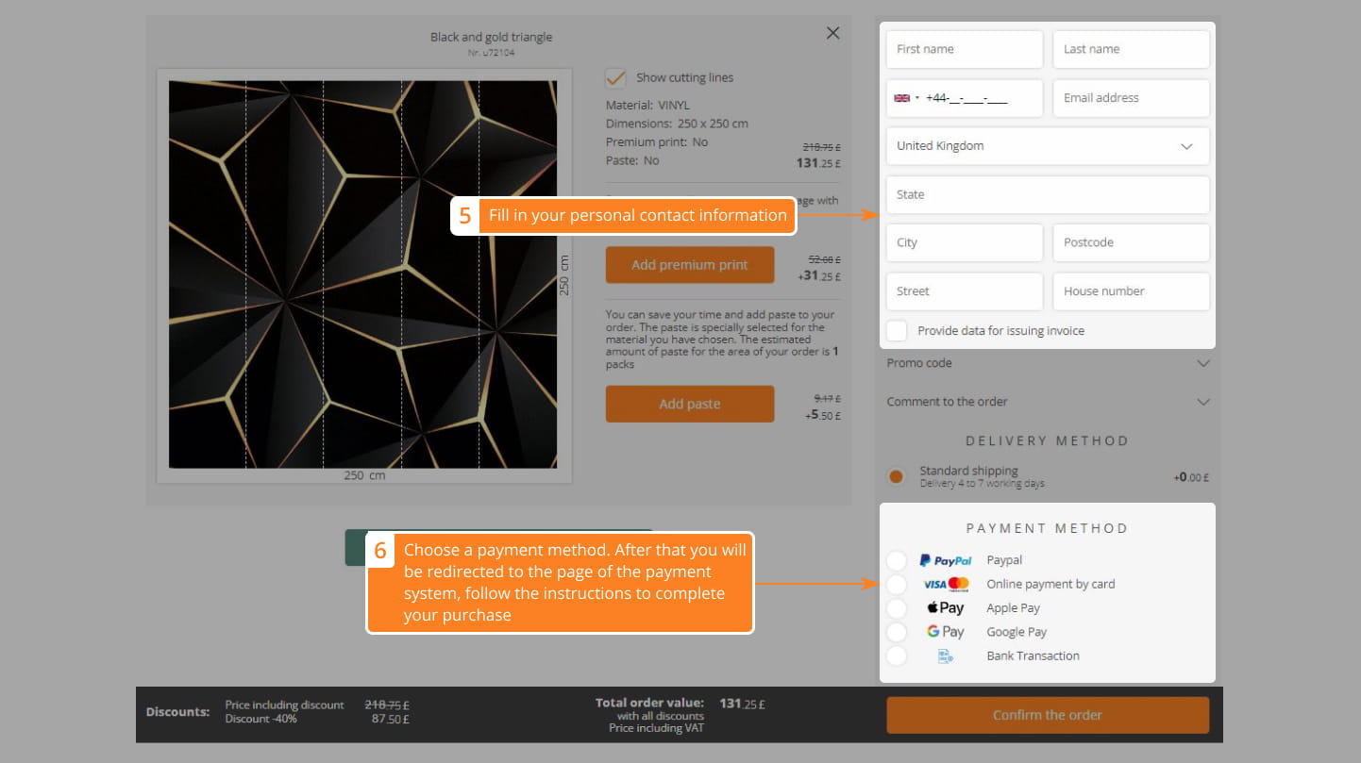The image size is (1361, 763).
Task: Open the United Kingdom country dropdown
Action: coord(1047,146)
